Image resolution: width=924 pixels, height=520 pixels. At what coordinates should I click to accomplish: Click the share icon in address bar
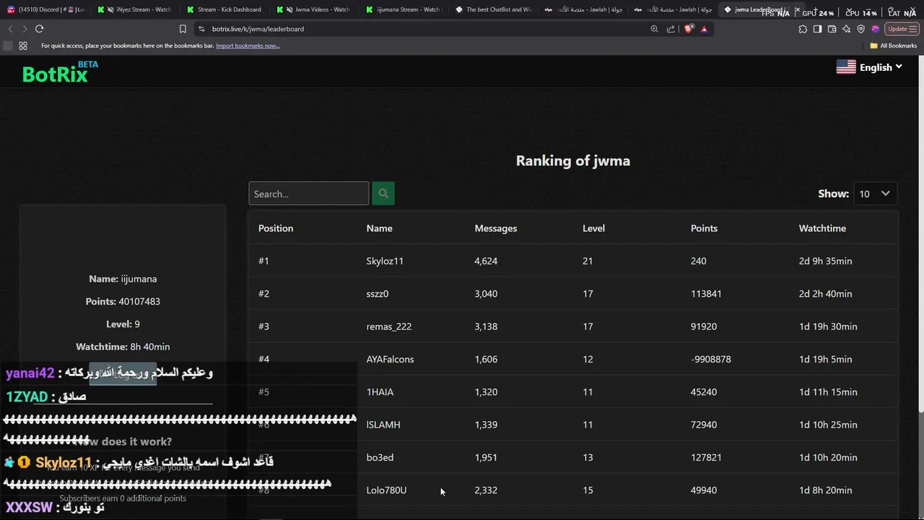[x=671, y=29]
